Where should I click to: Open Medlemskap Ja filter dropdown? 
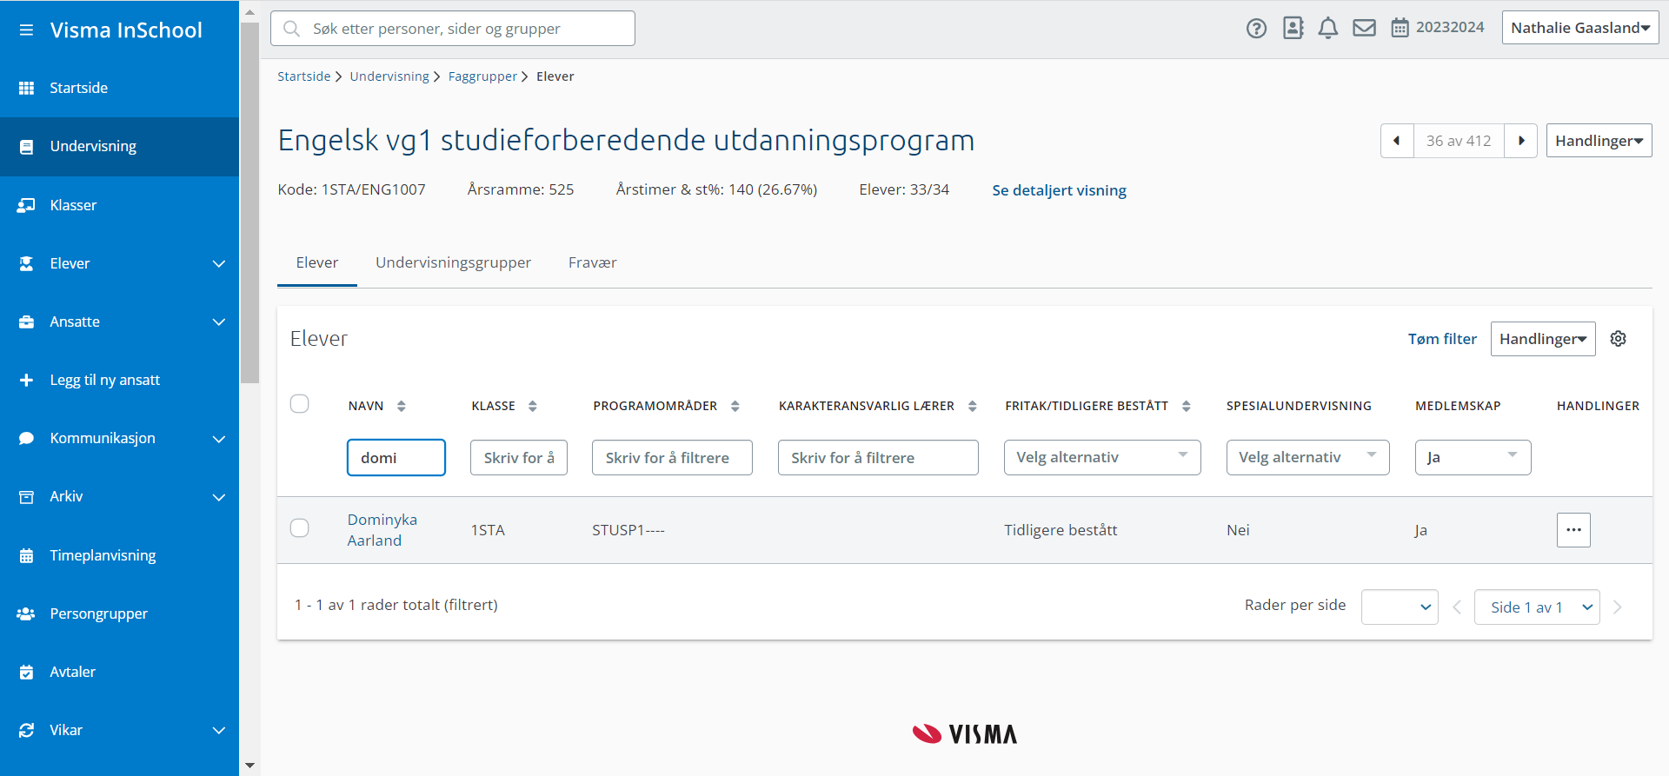point(1473,457)
